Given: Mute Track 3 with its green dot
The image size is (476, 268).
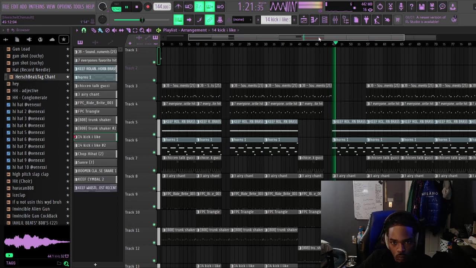Looking at the screenshot, I should tap(154, 98).
